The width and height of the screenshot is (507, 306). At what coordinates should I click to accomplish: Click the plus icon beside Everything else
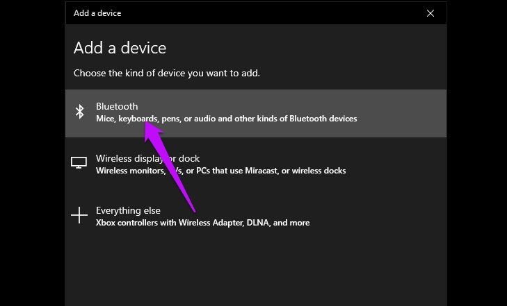pos(79,215)
